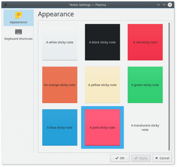Screen dimensions: 177x167
Task: Pick the translucent sticky note
Action: click(145, 127)
